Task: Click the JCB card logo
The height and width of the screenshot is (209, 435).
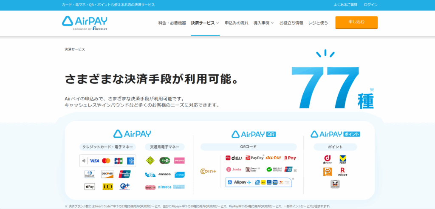Action: (x=119, y=161)
